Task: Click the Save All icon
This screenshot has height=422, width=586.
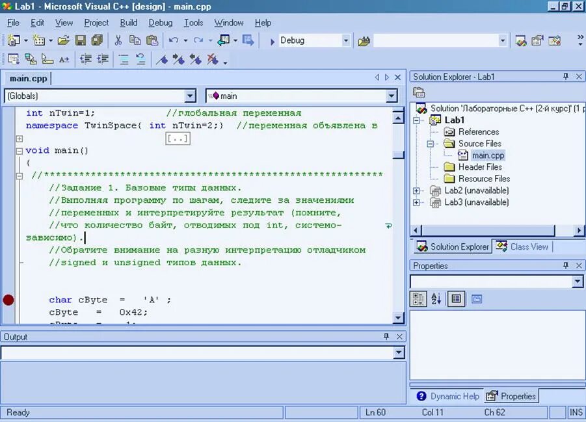Action: pos(97,40)
